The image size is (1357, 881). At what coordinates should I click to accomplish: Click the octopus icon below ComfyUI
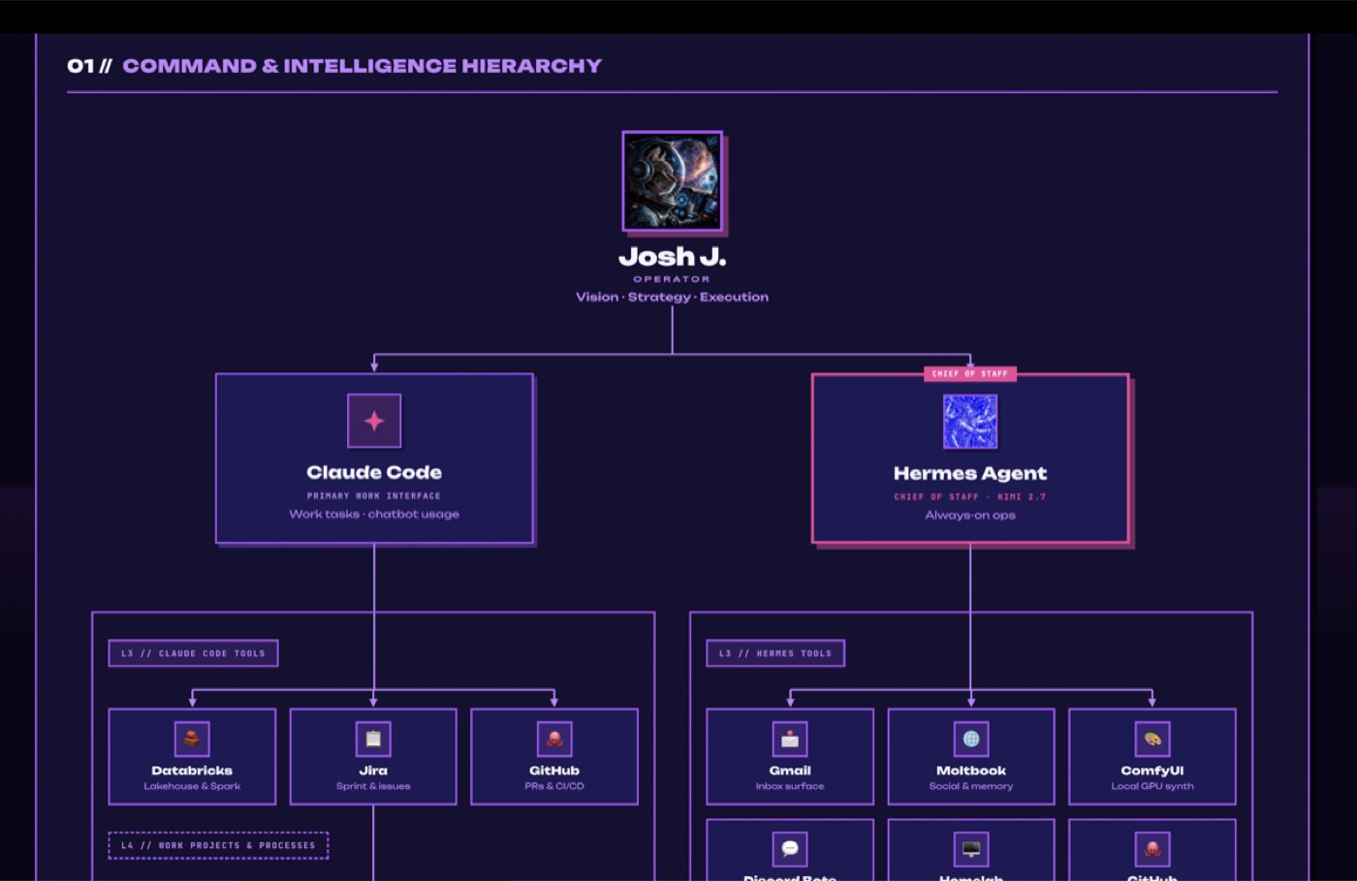pos(1152,849)
